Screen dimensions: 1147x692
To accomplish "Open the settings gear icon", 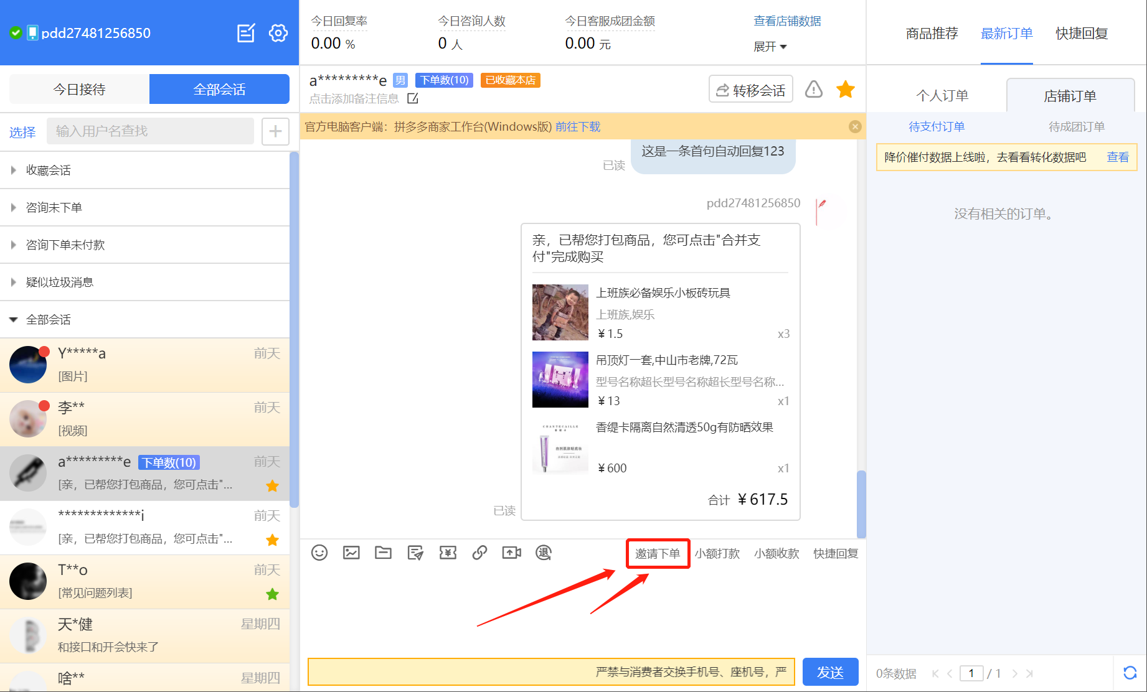I will coord(278,33).
